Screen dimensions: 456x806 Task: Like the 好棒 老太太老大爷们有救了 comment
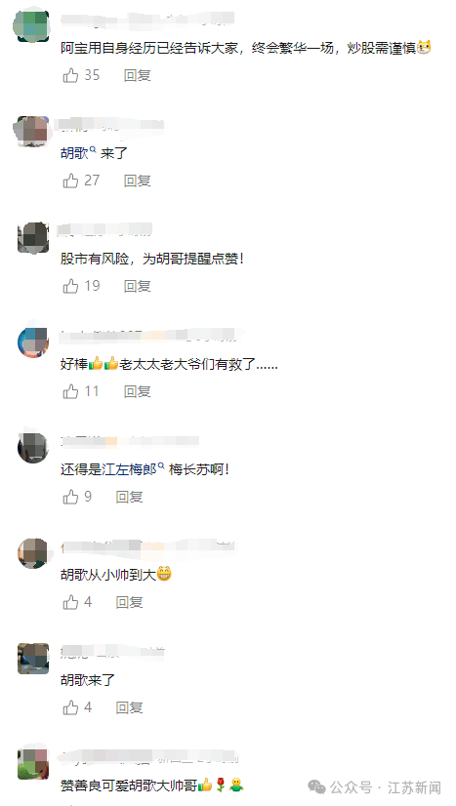coord(70,391)
